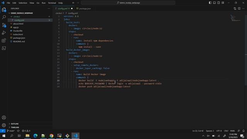
Task: Open the Accounts menu icon
Action: click(x=4, y=117)
